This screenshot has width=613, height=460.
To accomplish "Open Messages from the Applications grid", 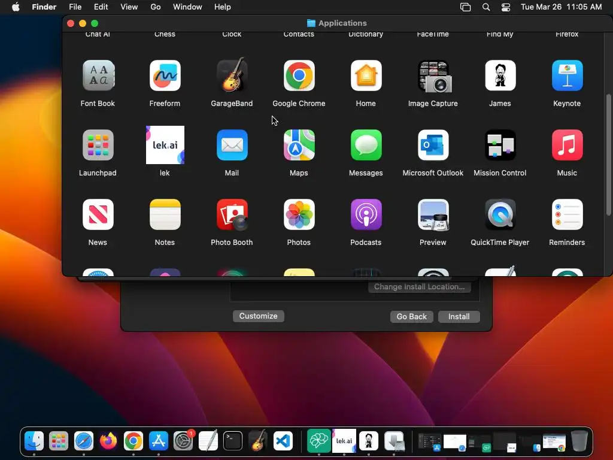I will (x=366, y=145).
